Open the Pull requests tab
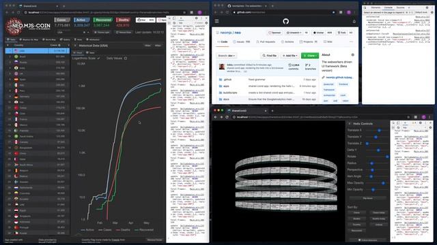This screenshot has width=437, height=245. tap(266, 42)
